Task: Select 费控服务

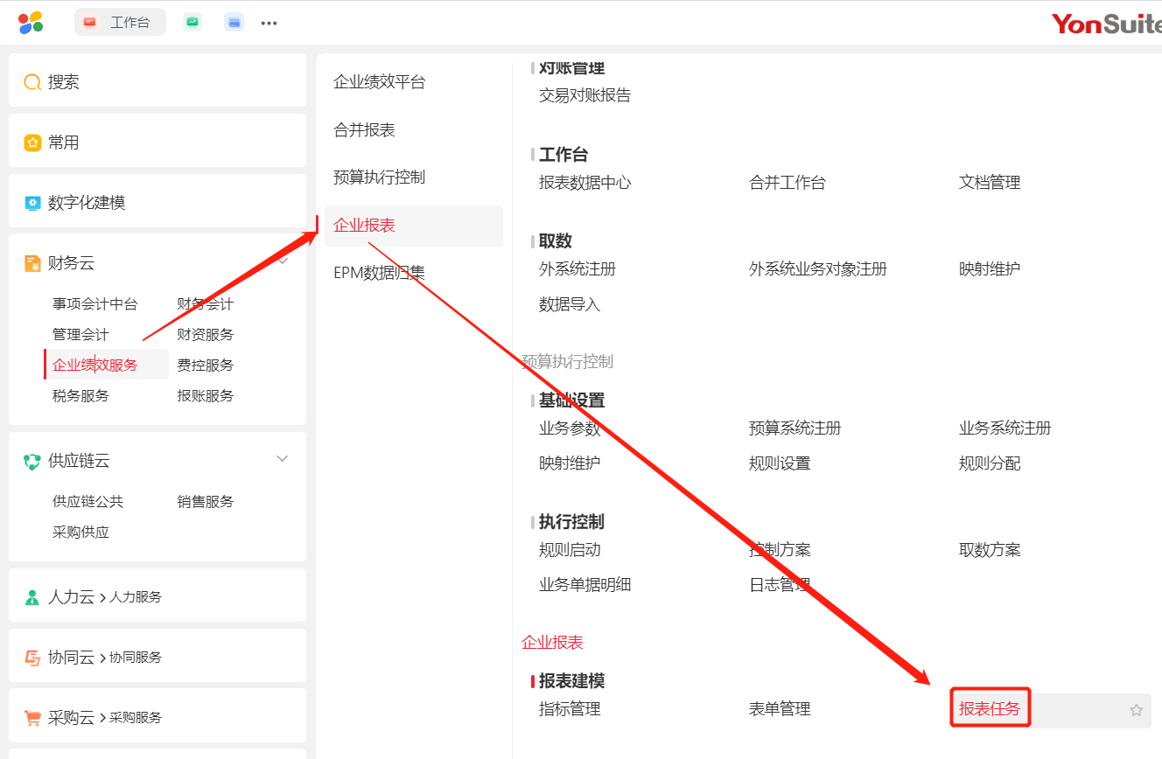Action: 206,366
